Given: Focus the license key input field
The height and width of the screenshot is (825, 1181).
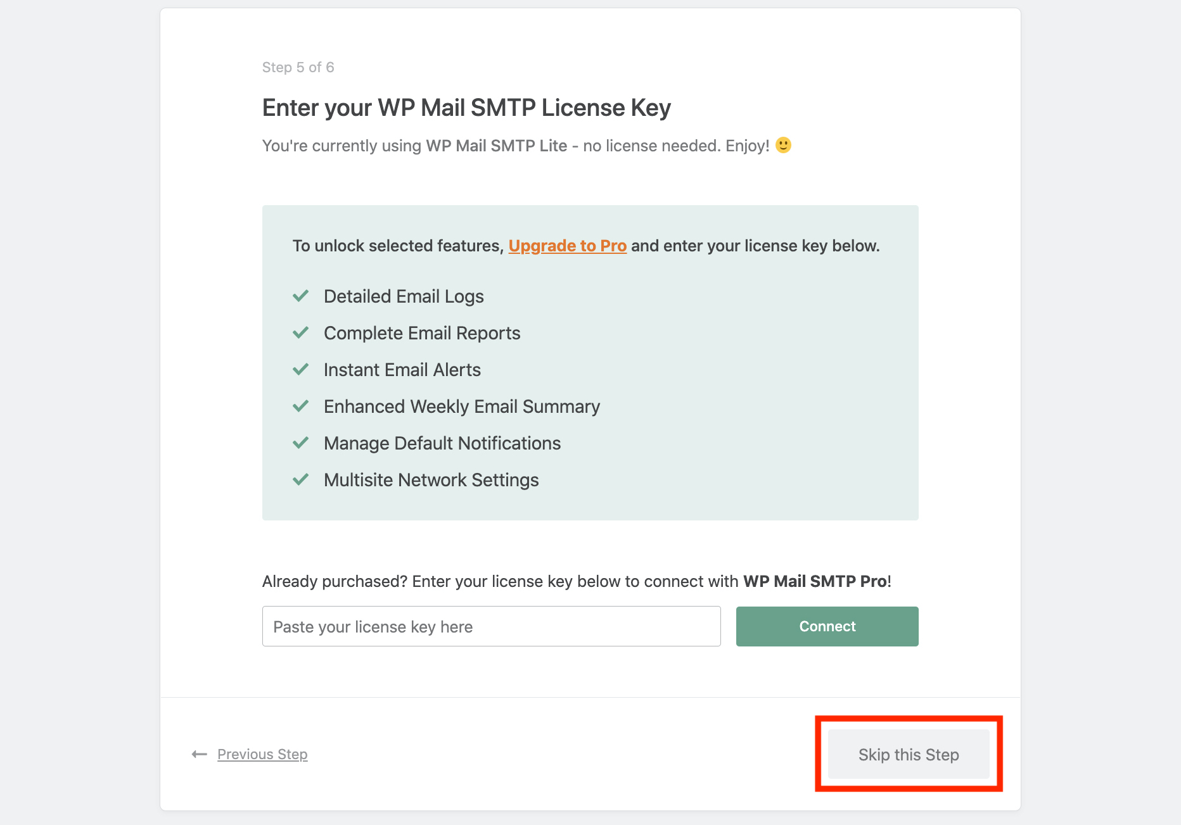Looking at the screenshot, I should (x=491, y=627).
